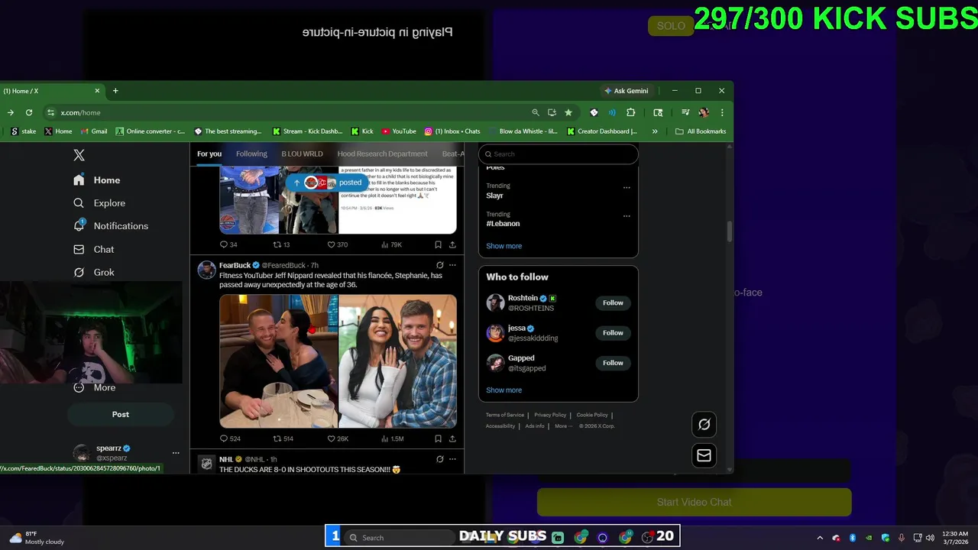Like the top post with 370 likes

(337, 244)
